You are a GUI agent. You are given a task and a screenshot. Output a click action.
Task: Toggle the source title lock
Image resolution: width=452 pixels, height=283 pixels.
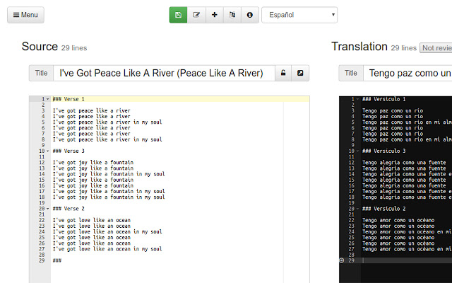pyautogui.click(x=283, y=73)
